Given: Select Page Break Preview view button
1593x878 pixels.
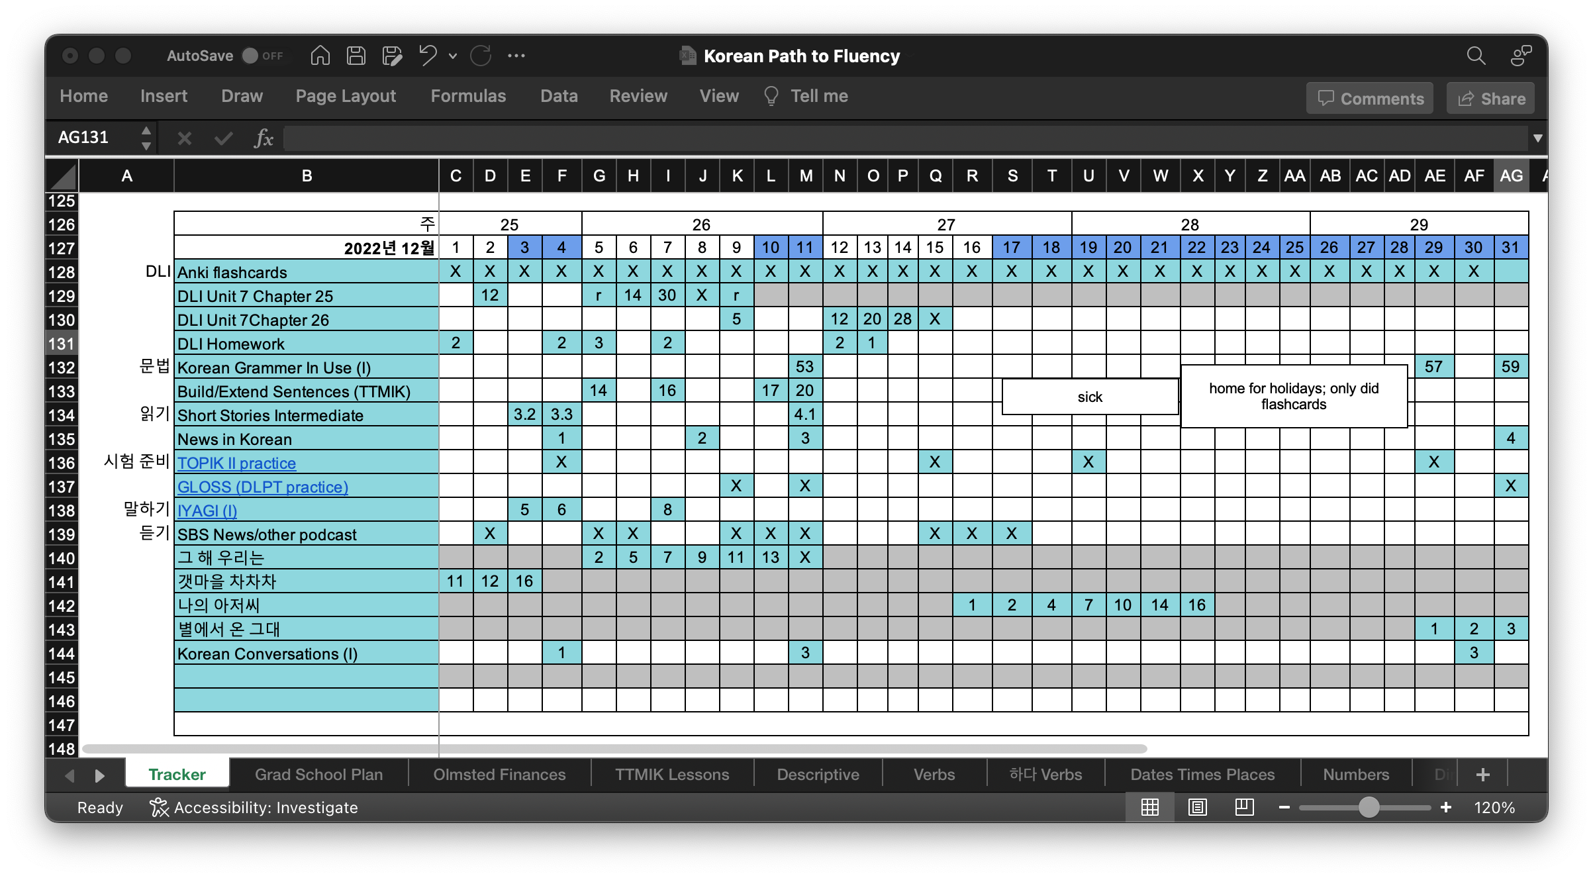Looking at the screenshot, I should (x=1244, y=807).
